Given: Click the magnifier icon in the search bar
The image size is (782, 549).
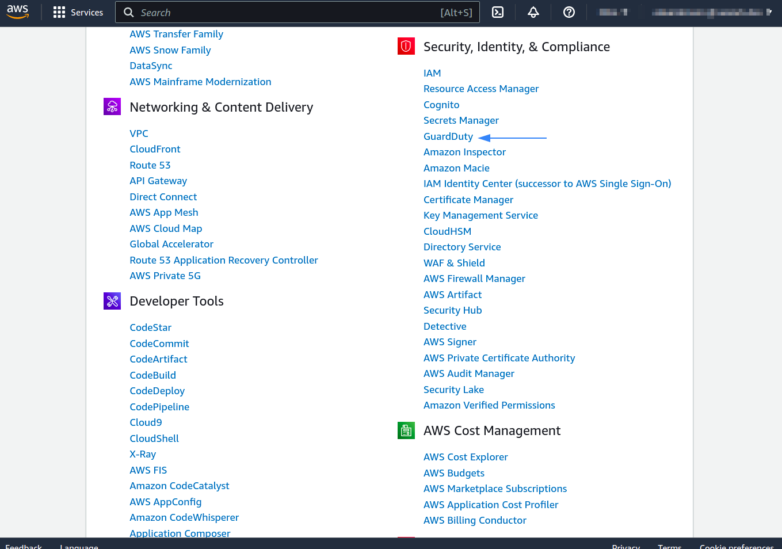Looking at the screenshot, I should click(129, 12).
